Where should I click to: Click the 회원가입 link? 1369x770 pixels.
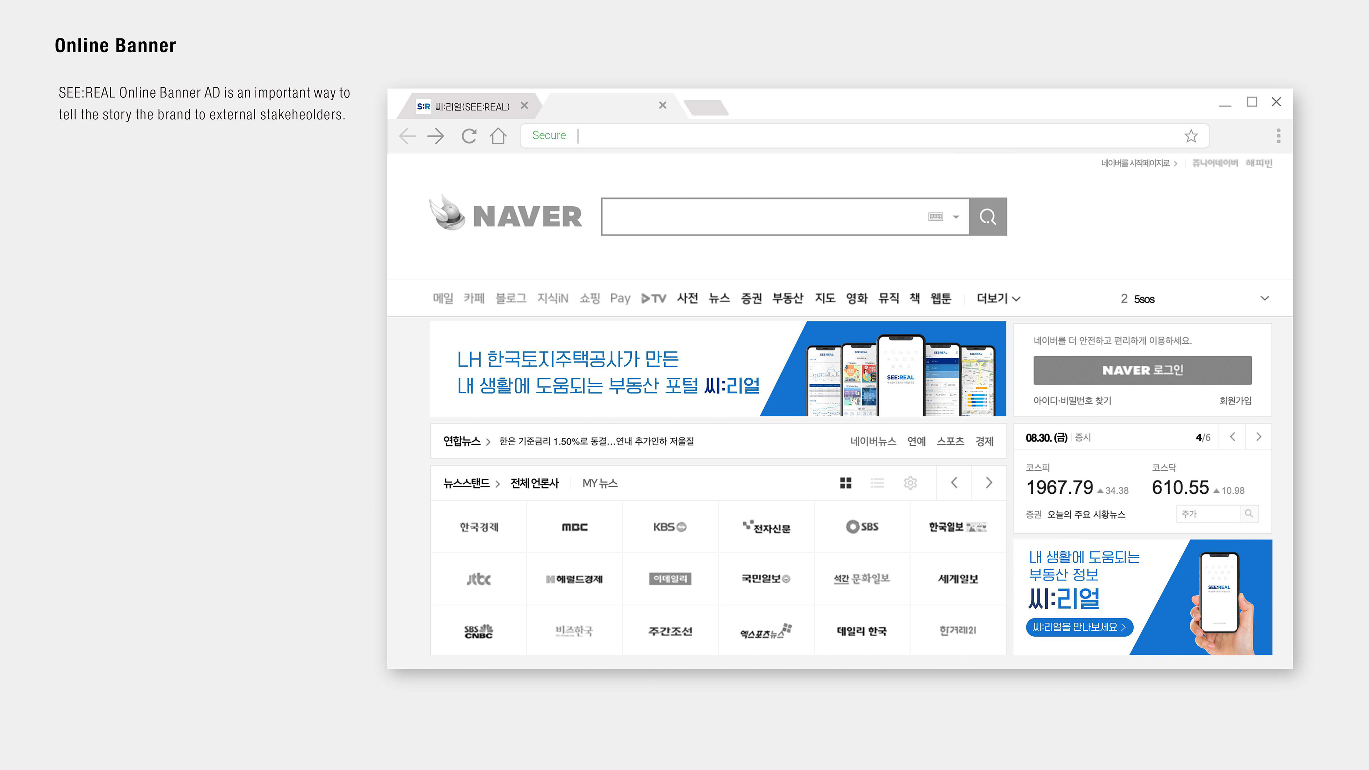1236,401
